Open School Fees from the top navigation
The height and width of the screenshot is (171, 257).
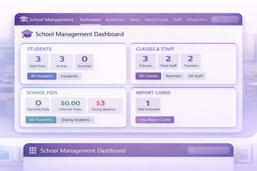[x=197, y=20]
